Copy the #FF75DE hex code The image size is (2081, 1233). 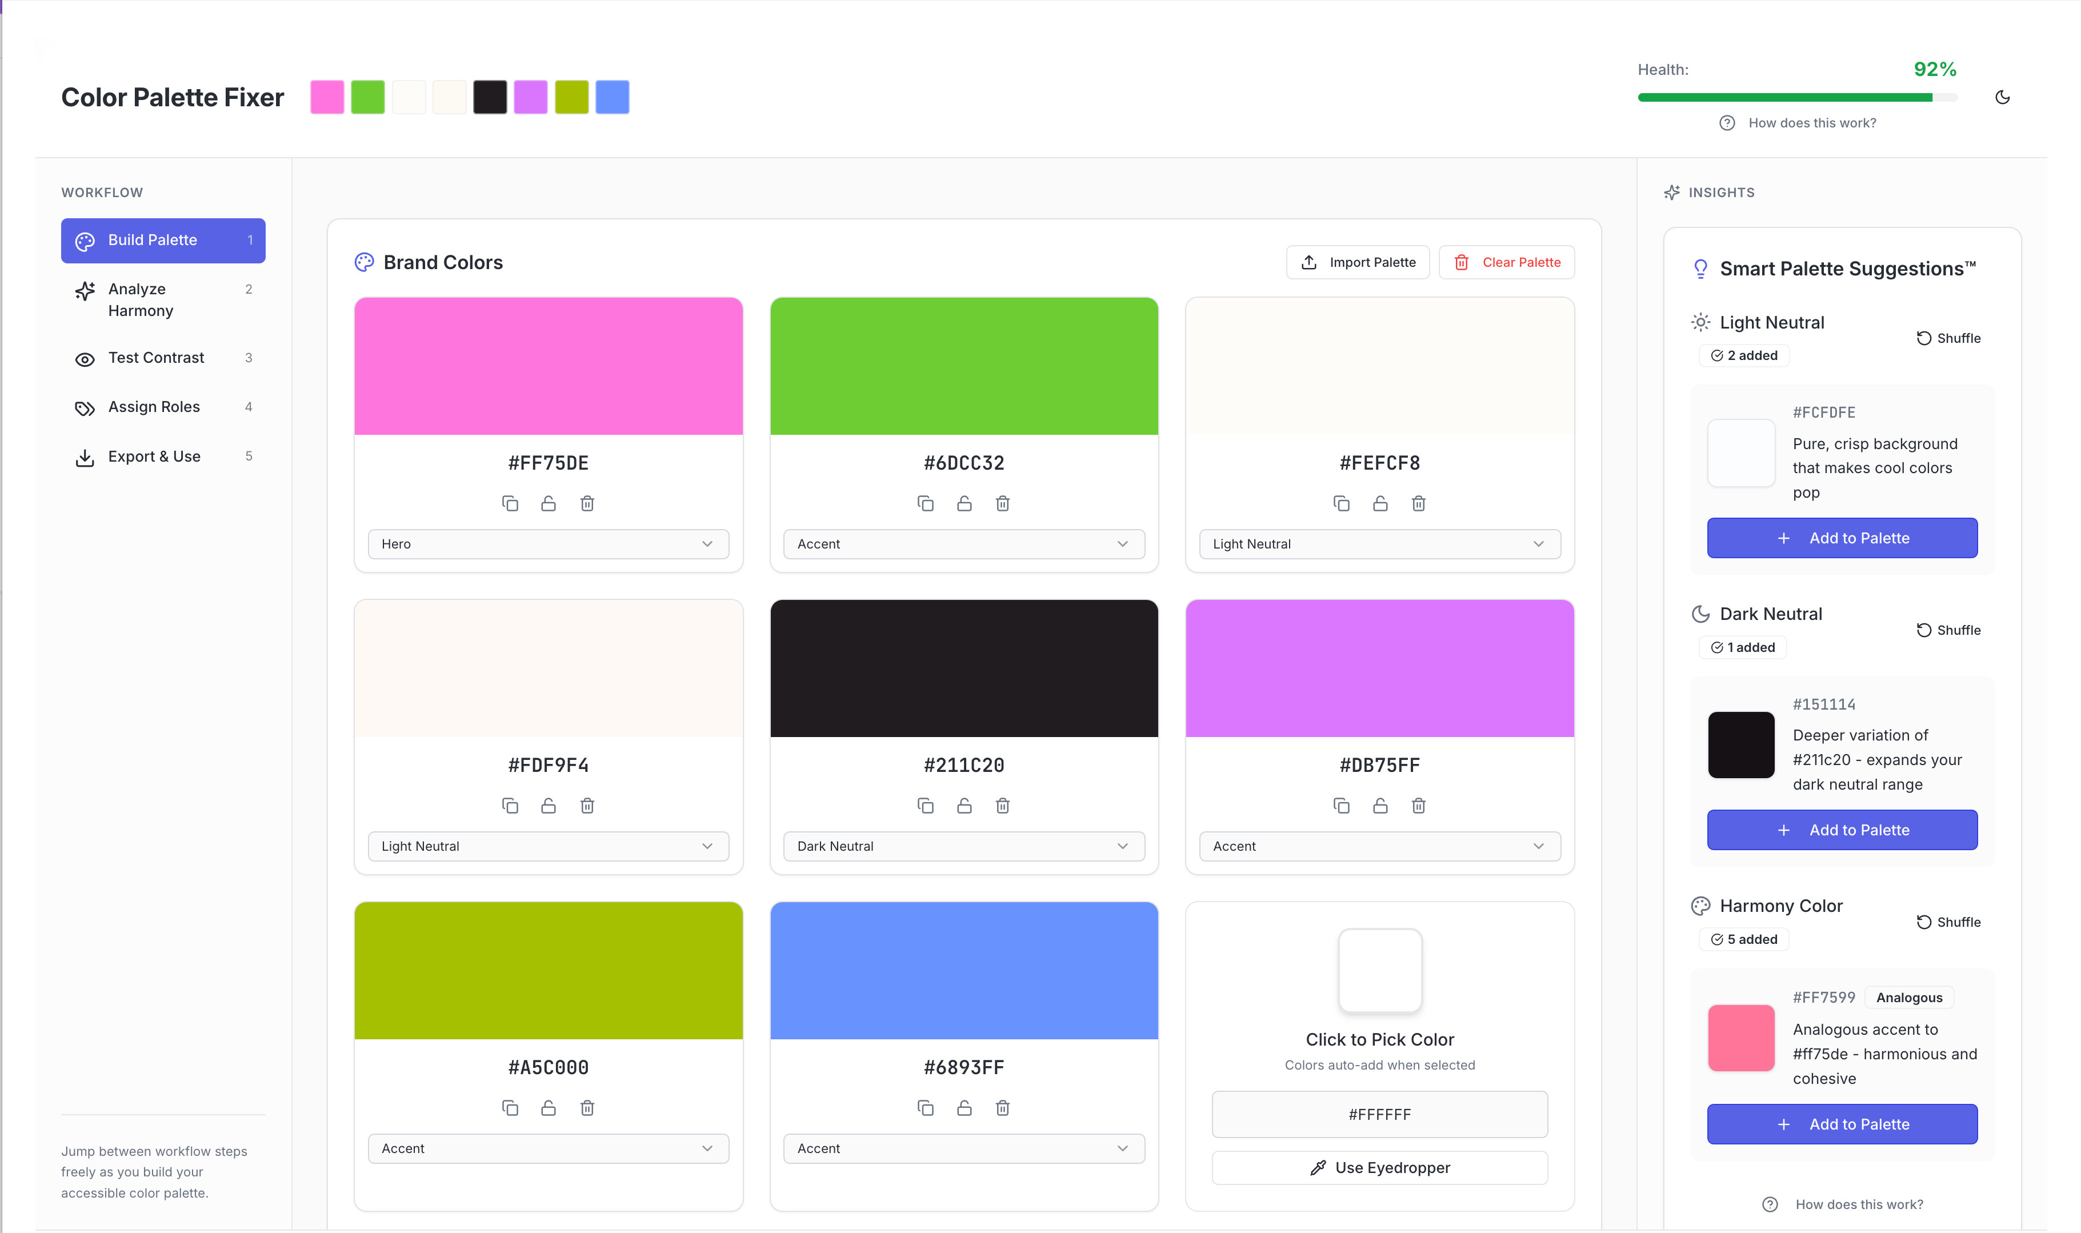[x=510, y=503]
